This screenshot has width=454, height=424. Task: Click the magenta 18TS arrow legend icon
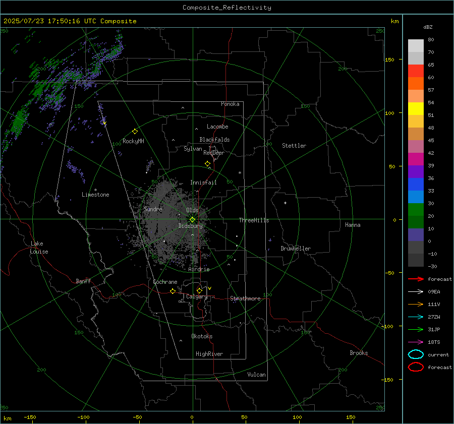(x=416, y=342)
